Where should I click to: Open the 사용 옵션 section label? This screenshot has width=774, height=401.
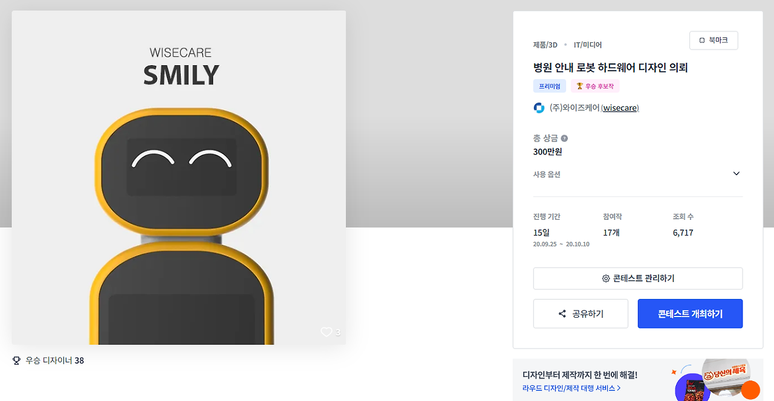(x=547, y=175)
